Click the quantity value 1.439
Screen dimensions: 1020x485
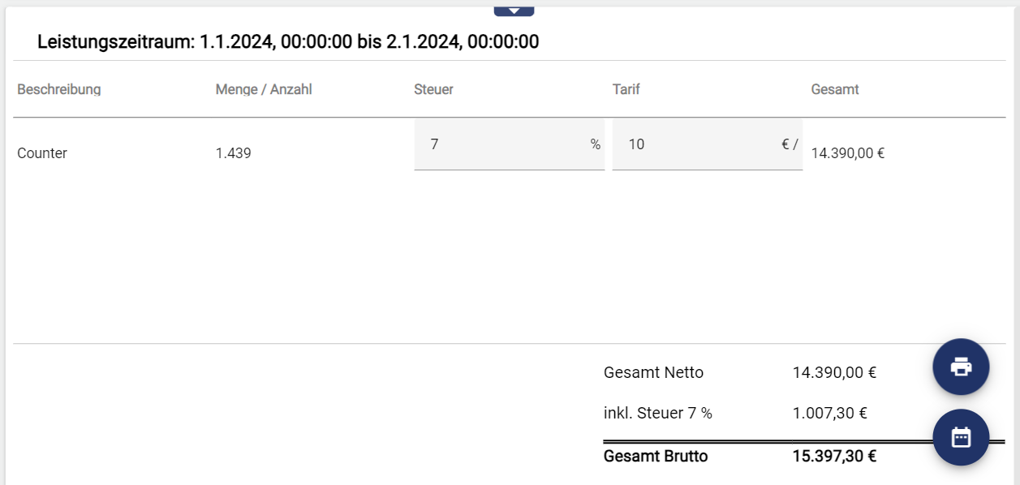pyautogui.click(x=234, y=152)
